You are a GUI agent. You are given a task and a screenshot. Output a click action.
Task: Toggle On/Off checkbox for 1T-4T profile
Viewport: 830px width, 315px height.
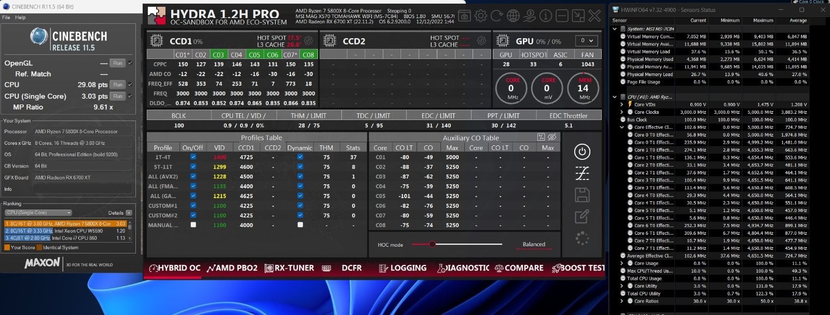(193, 157)
